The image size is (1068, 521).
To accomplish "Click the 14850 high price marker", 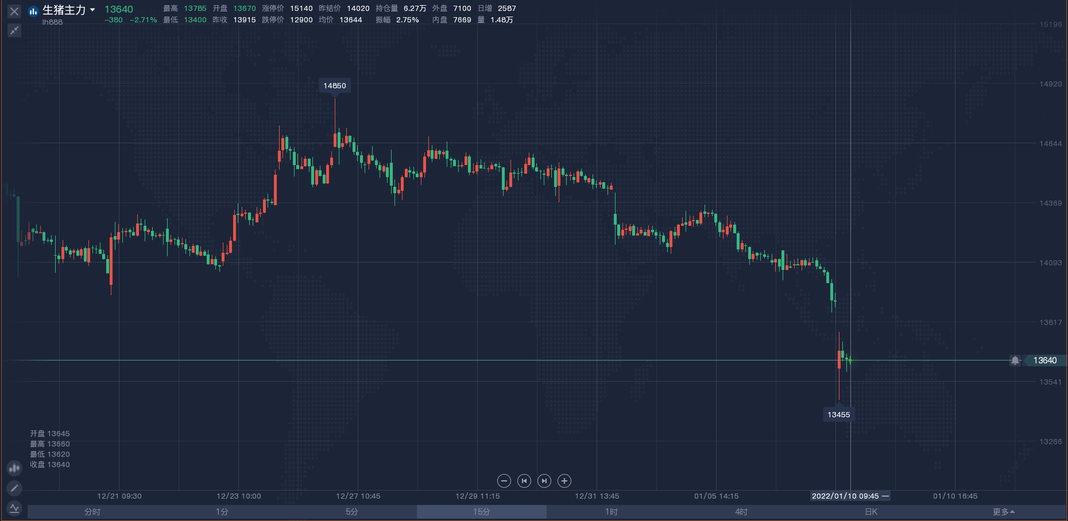I will tap(335, 86).
